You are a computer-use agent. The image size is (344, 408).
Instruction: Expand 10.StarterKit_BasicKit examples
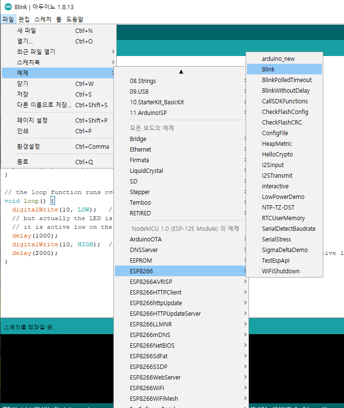pyautogui.click(x=180, y=102)
